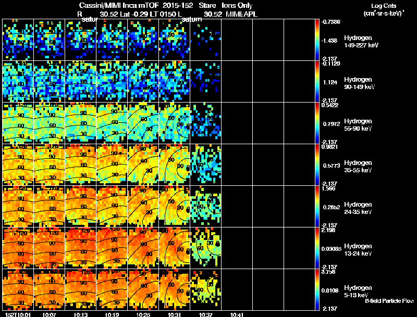This screenshot has height=317, width=417.
Task: Select the 10:41 time label
Action: pos(237,314)
